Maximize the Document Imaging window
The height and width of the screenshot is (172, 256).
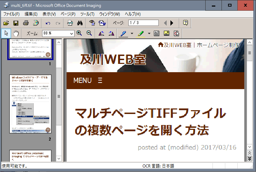pos(229,6)
